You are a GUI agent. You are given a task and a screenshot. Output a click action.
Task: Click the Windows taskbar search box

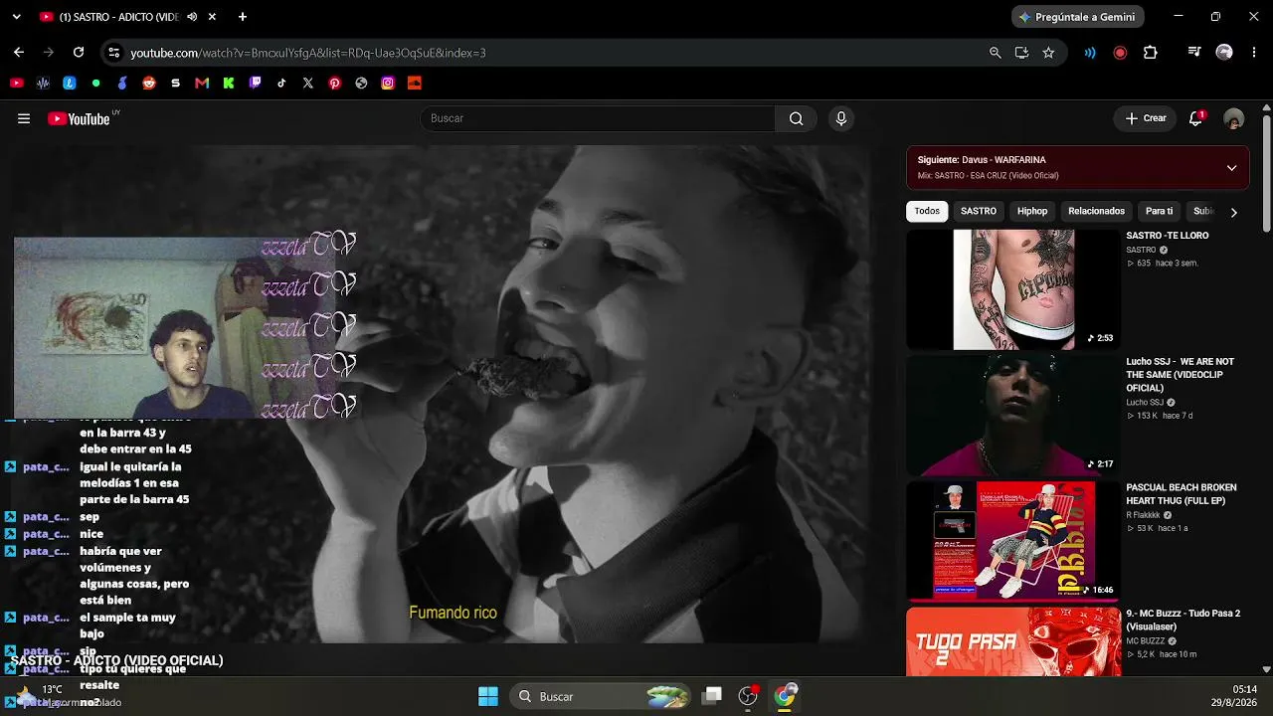(x=602, y=696)
